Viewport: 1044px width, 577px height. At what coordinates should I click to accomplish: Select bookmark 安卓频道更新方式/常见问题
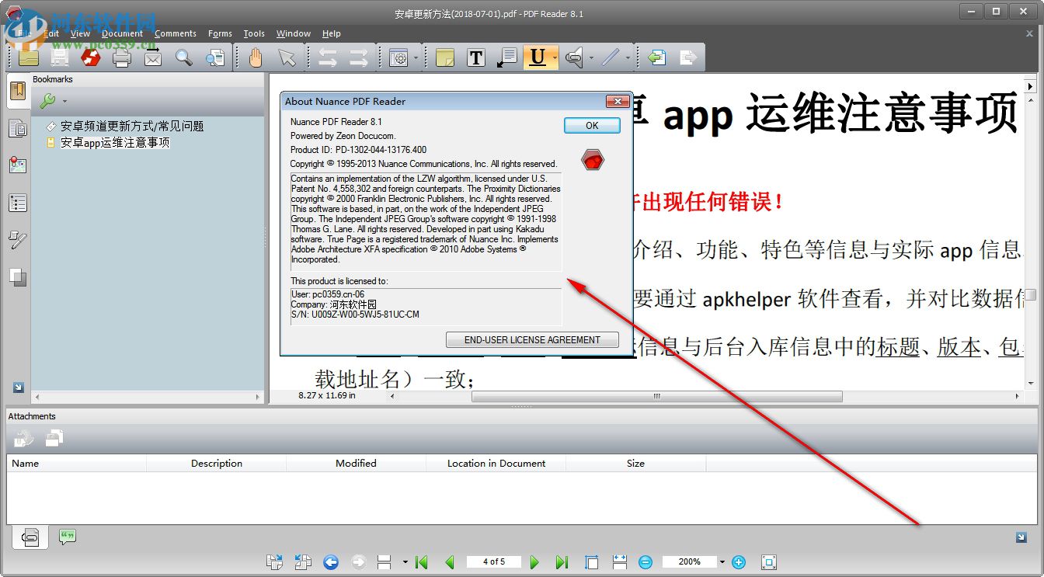pyautogui.click(x=132, y=126)
